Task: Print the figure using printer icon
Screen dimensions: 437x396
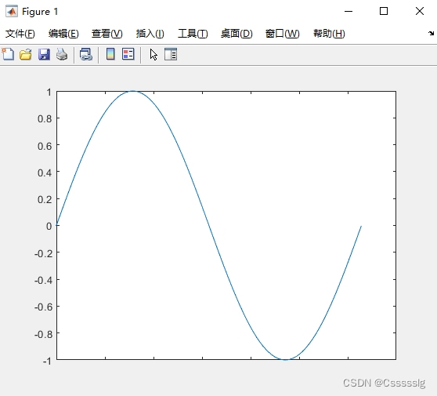Action: point(62,54)
